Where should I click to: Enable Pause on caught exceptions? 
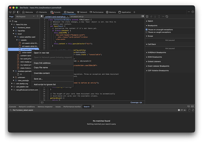(147, 32)
